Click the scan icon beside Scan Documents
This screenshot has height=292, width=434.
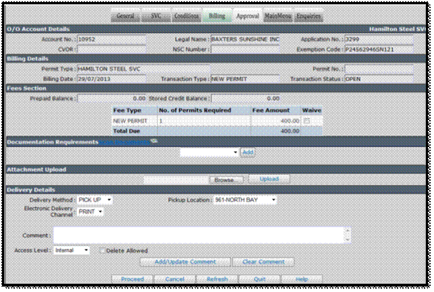click(x=154, y=142)
